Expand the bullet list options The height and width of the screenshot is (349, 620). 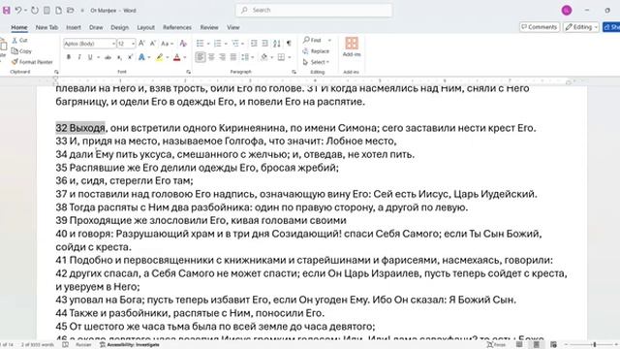point(208,44)
